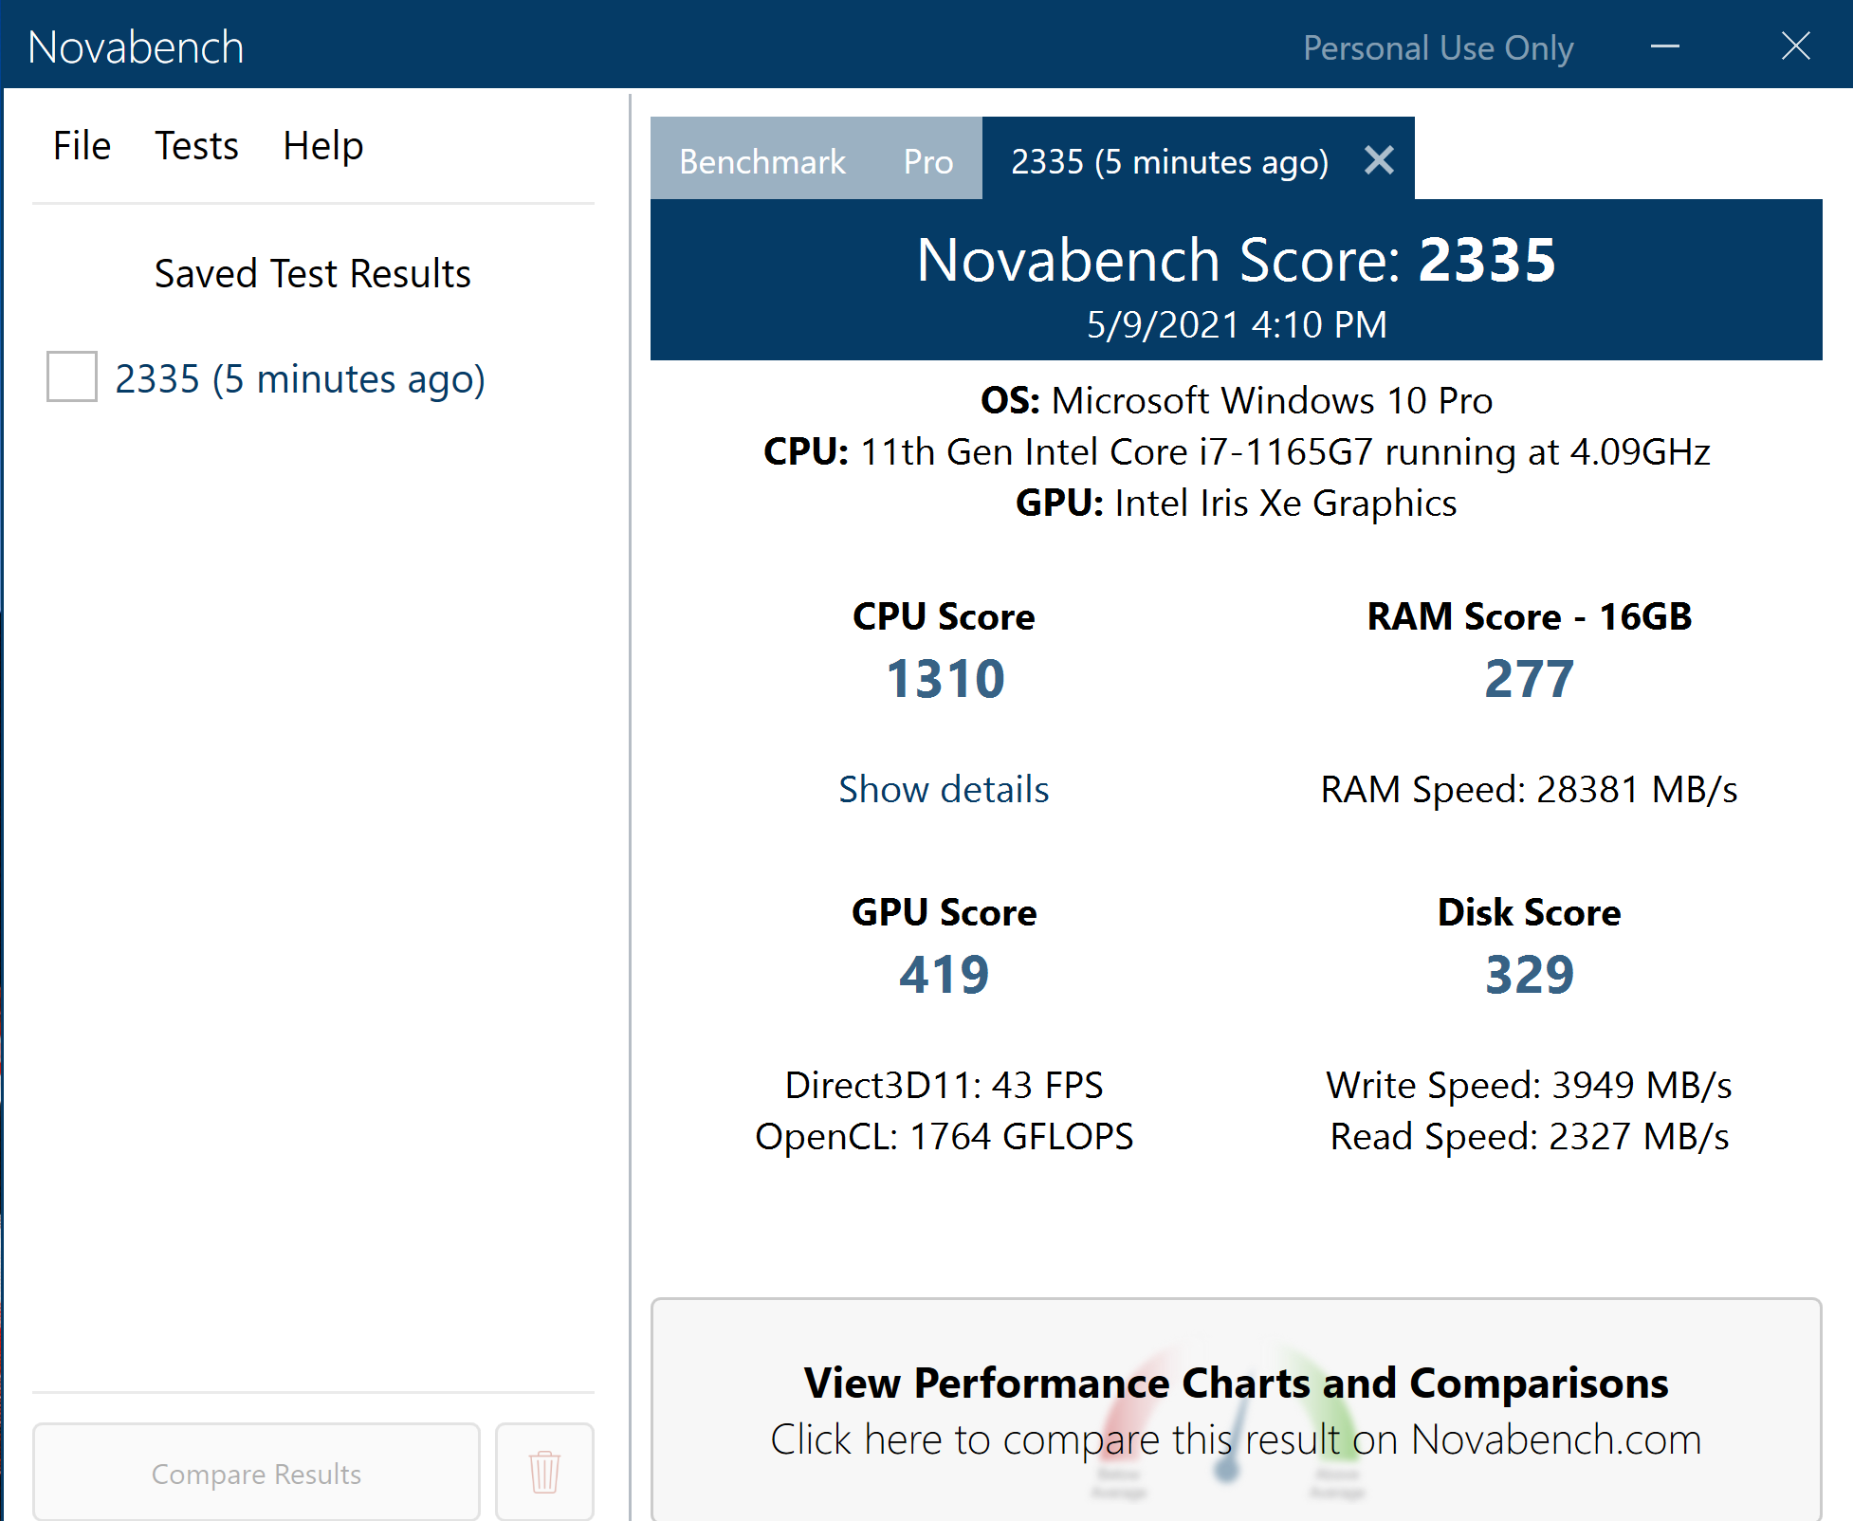Click the GPU score value 419

click(x=944, y=974)
